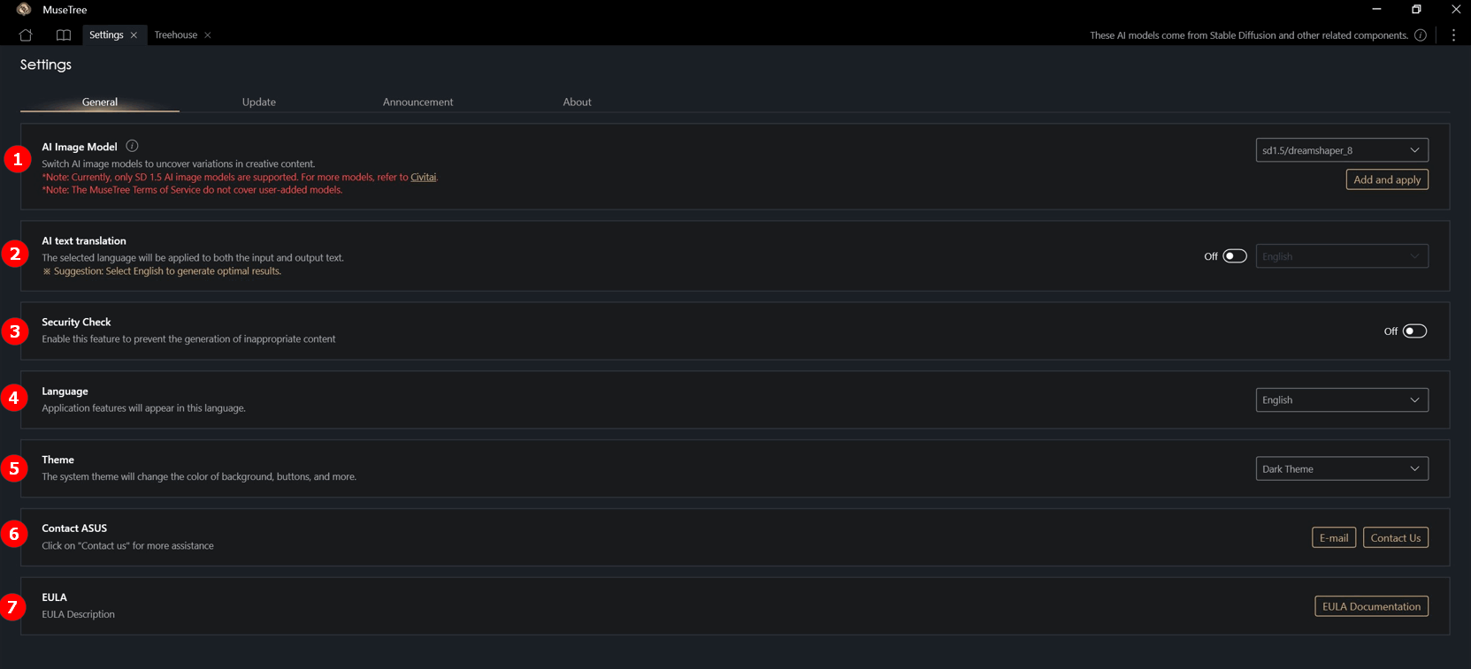The height and width of the screenshot is (669, 1471).
Task: Click the 'Settings' page title
Action: click(x=46, y=65)
